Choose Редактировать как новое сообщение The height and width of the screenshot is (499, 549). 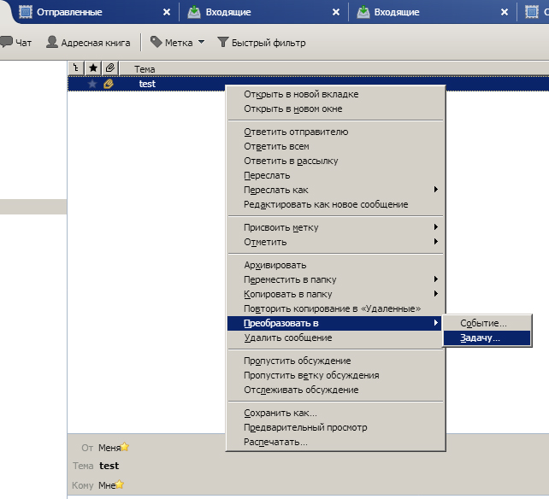(335, 204)
